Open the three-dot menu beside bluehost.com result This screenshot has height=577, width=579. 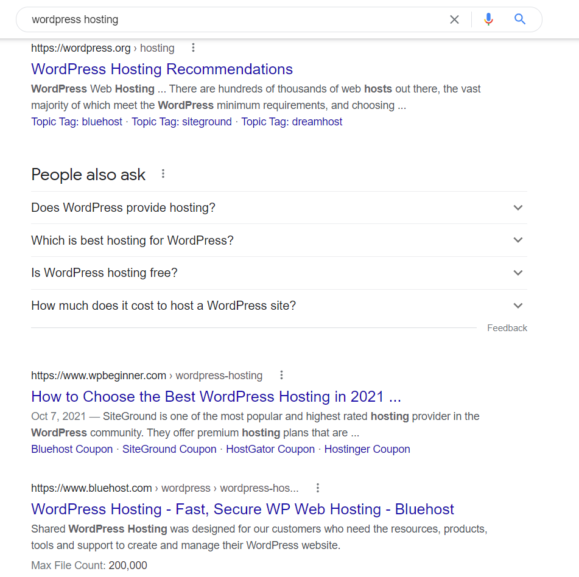tap(318, 488)
